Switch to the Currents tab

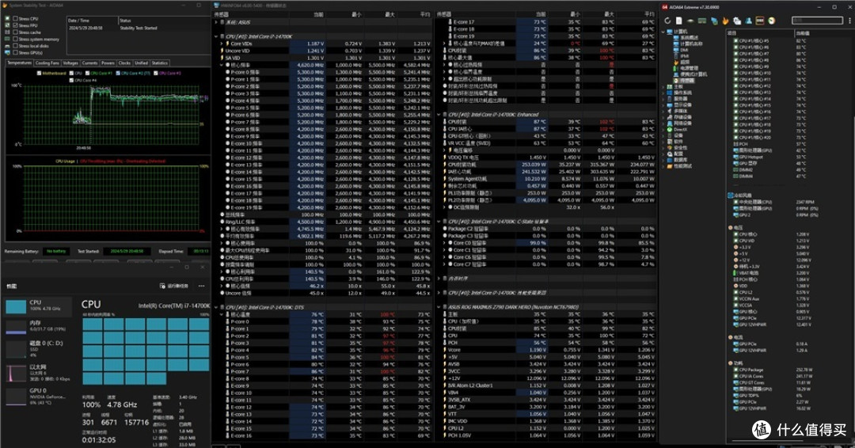[x=90, y=63]
